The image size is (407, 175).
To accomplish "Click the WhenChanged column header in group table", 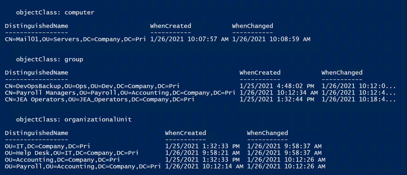I will coord(342,73).
